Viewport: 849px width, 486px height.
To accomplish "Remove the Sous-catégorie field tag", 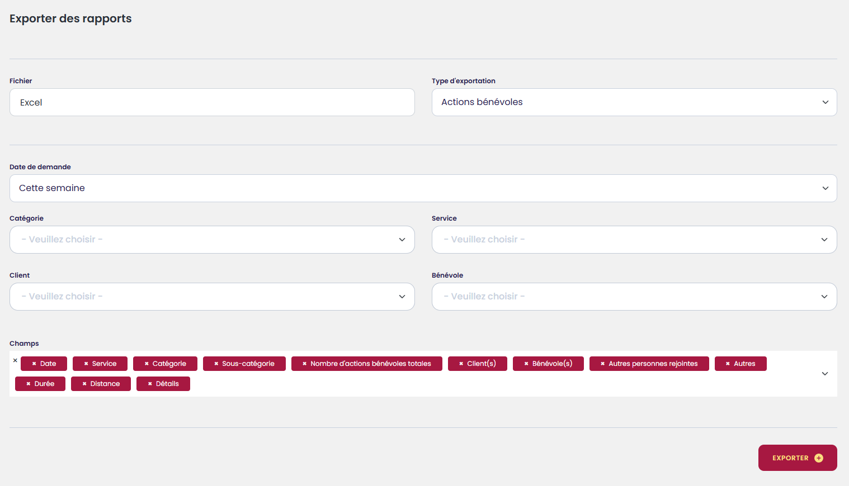I will click(x=216, y=364).
